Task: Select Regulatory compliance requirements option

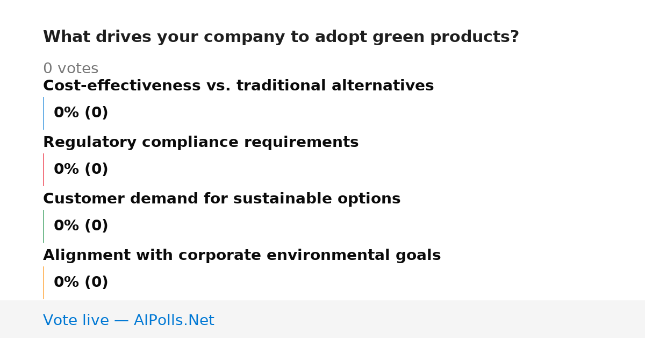Action: (x=200, y=143)
